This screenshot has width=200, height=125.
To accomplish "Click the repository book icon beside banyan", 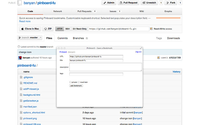I will 19,3.
